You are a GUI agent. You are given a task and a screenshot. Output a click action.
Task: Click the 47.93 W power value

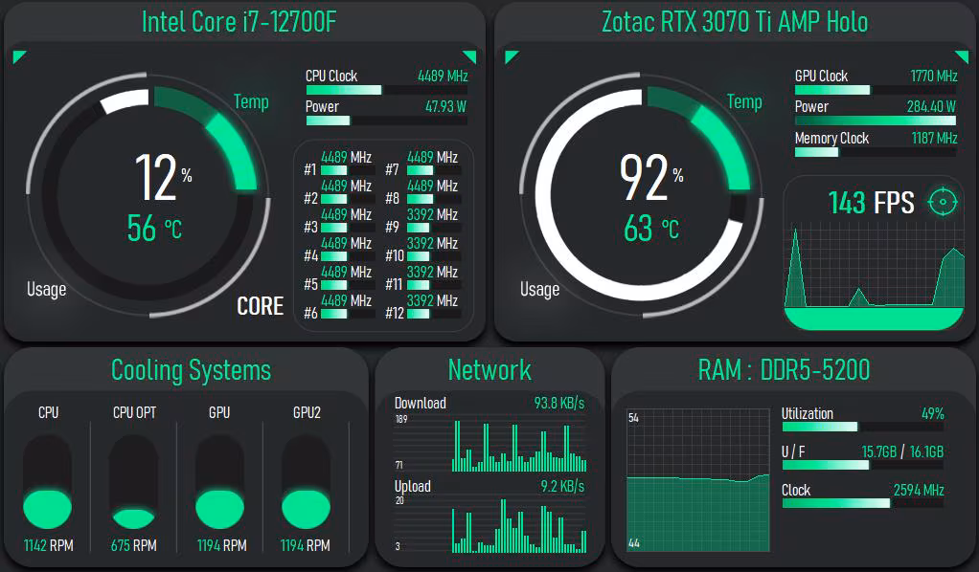pyautogui.click(x=445, y=107)
